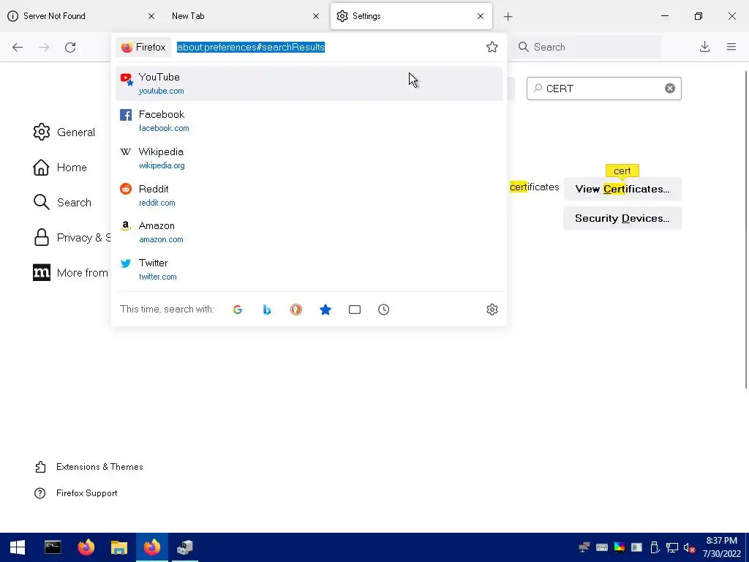Open Command Prompt from taskbar
749x562 pixels.
[x=53, y=547]
